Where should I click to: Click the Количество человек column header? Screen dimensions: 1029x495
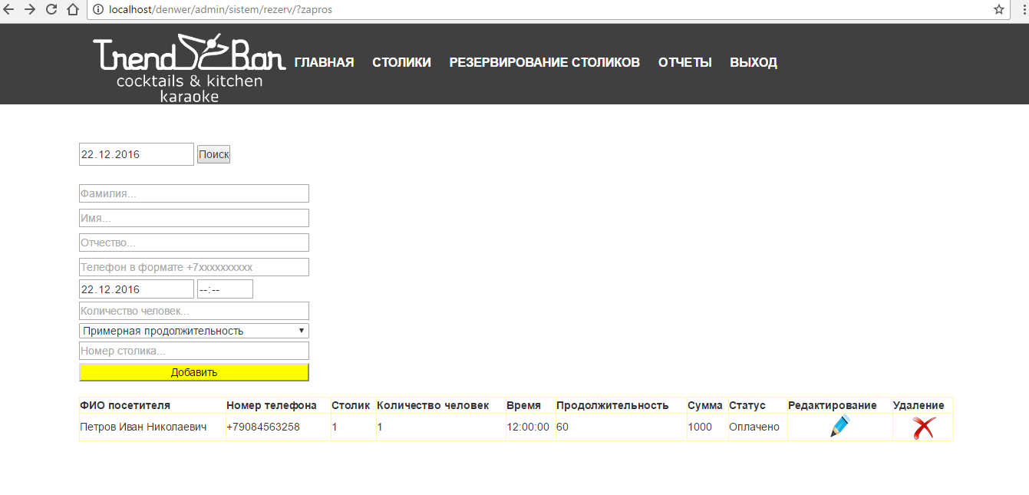pyautogui.click(x=433, y=405)
